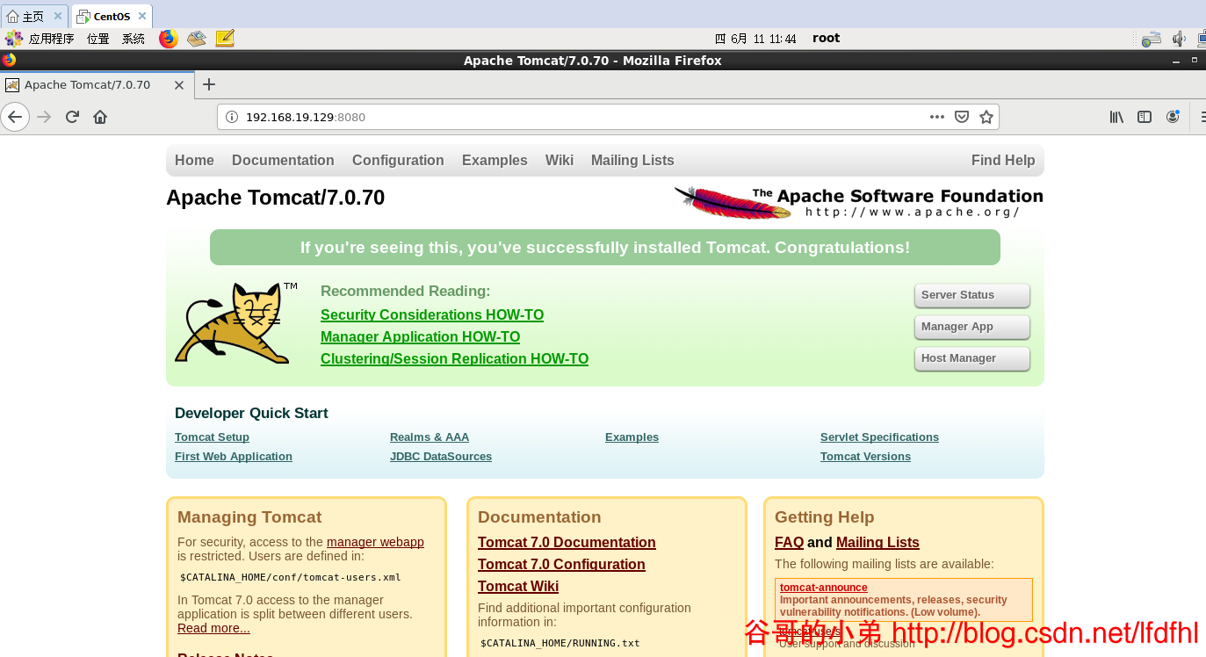This screenshot has width=1206, height=657.
Task: Open the Realms & AAA link
Action: point(430,437)
